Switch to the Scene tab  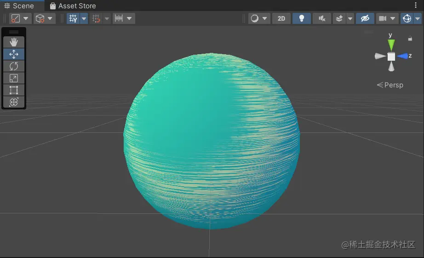pos(19,6)
